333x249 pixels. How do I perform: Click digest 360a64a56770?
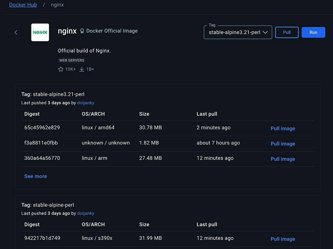coord(42,158)
